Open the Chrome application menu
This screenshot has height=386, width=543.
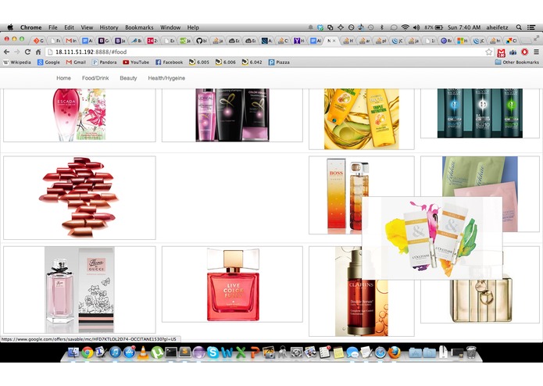tap(30, 27)
